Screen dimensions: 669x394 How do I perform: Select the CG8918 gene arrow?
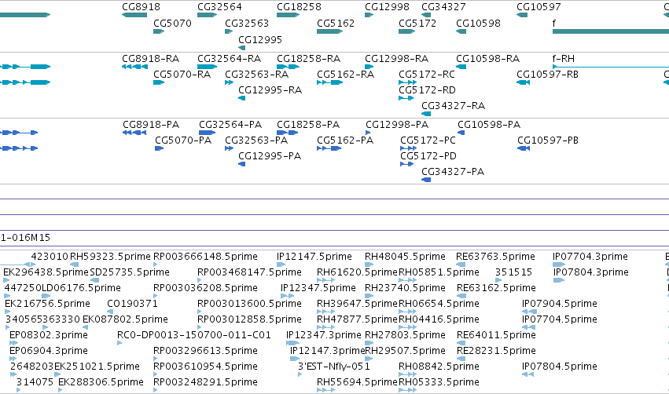coord(134,15)
